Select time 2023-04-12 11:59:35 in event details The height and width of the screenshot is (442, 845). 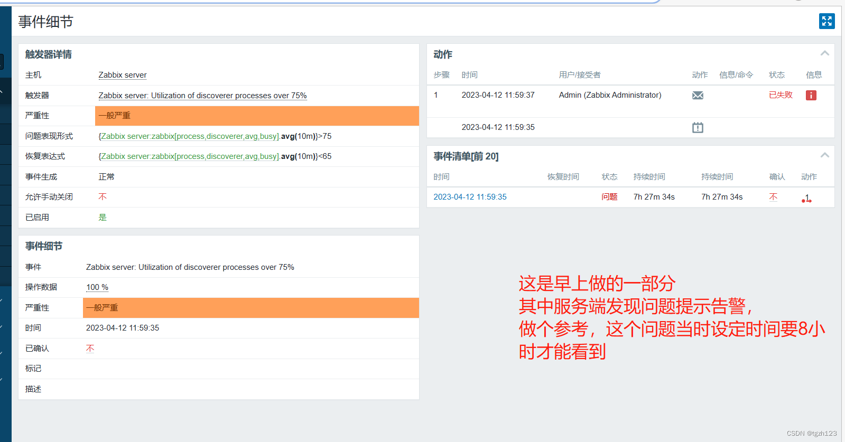(x=123, y=328)
